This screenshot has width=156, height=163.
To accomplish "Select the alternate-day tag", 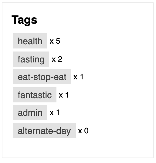I will coord(44,131).
